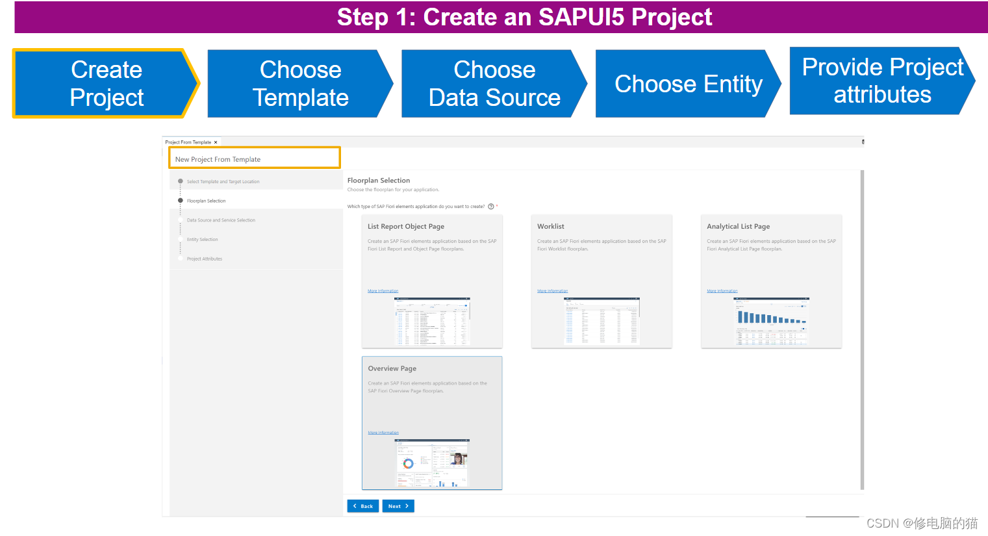Go to Project Attributes wizard step
Image resolution: width=988 pixels, height=536 pixels.
point(204,259)
